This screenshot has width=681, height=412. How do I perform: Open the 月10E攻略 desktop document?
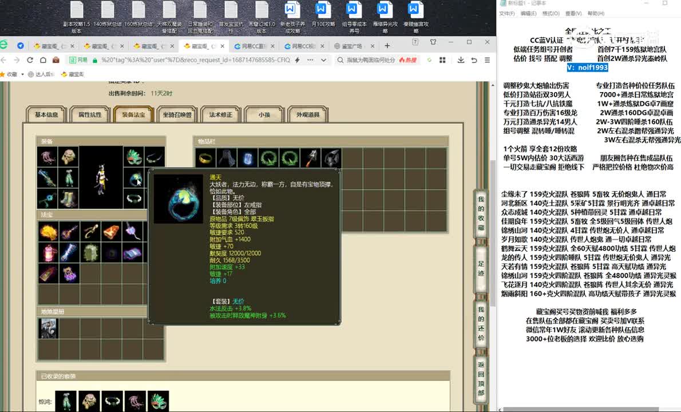[x=323, y=15]
